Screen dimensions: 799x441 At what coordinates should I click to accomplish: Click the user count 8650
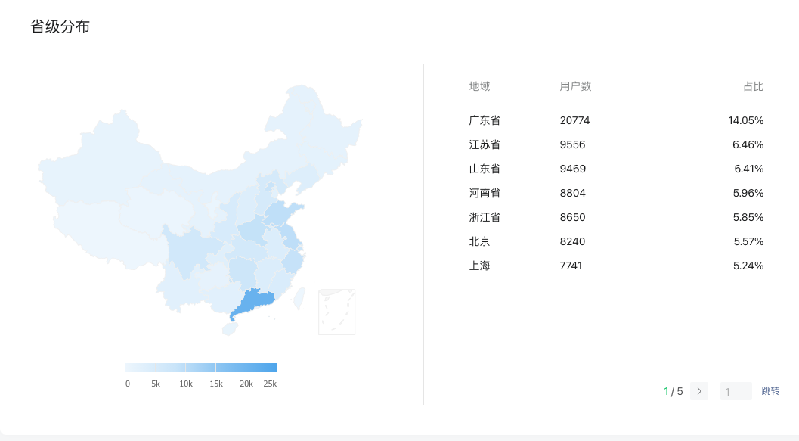pyautogui.click(x=573, y=217)
